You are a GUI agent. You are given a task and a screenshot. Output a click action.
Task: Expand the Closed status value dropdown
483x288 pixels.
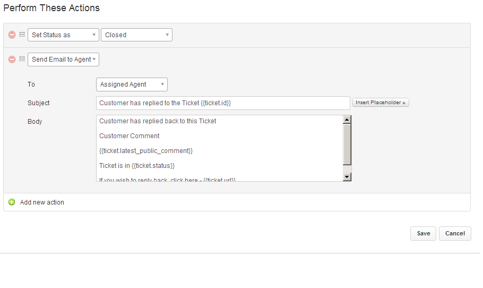tap(136, 35)
